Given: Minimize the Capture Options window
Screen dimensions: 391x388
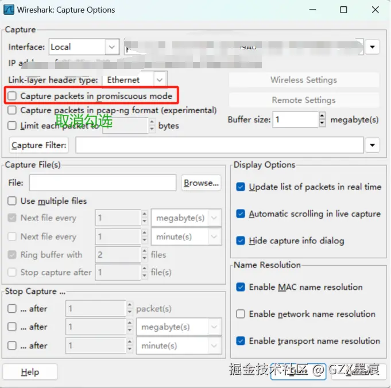Looking at the screenshot, I should [312, 10].
